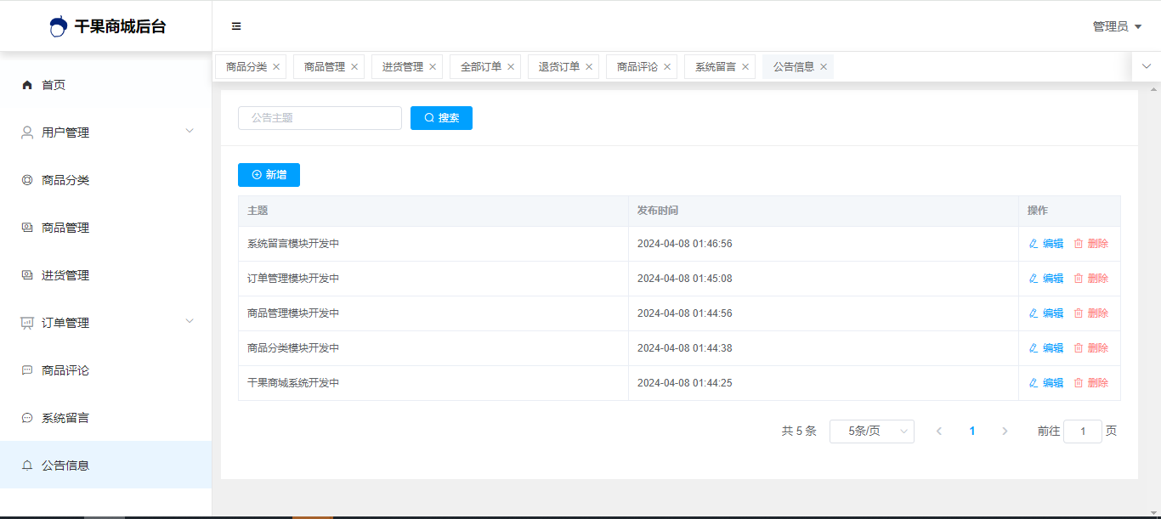Click the bell icon for 公告信息
Image resolution: width=1161 pixels, height=519 pixels.
click(27, 465)
